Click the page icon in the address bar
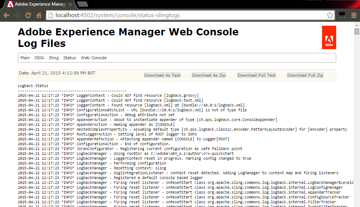The width and height of the screenshot is (360, 207). click(51, 15)
